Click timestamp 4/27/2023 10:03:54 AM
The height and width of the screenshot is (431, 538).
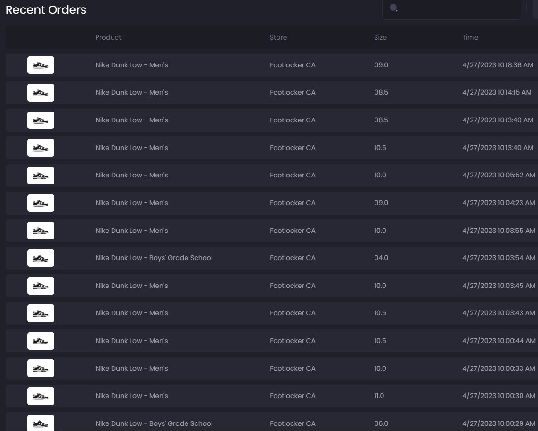tap(499, 258)
